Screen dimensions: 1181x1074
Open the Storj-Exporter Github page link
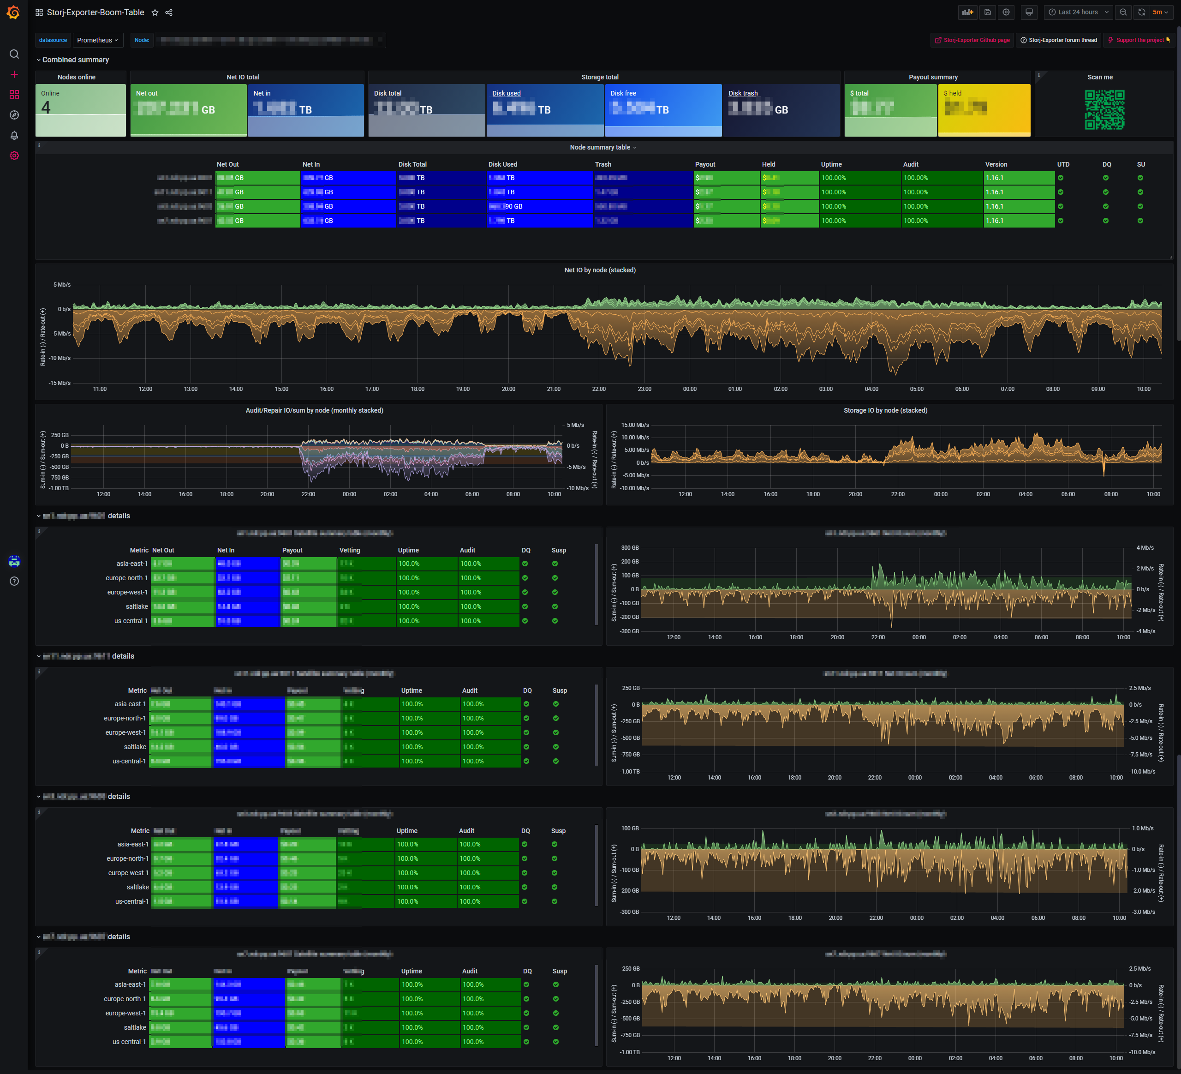tap(972, 40)
